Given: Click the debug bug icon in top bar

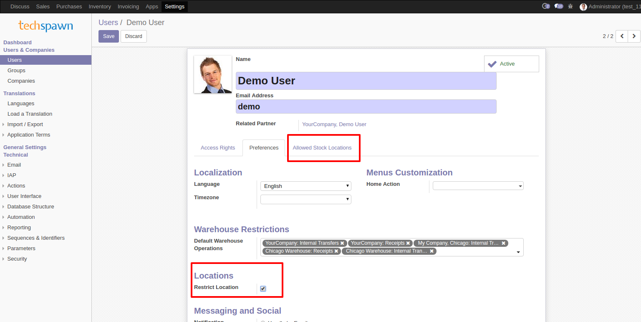Looking at the screenshot, I should (x=570, y=6).
